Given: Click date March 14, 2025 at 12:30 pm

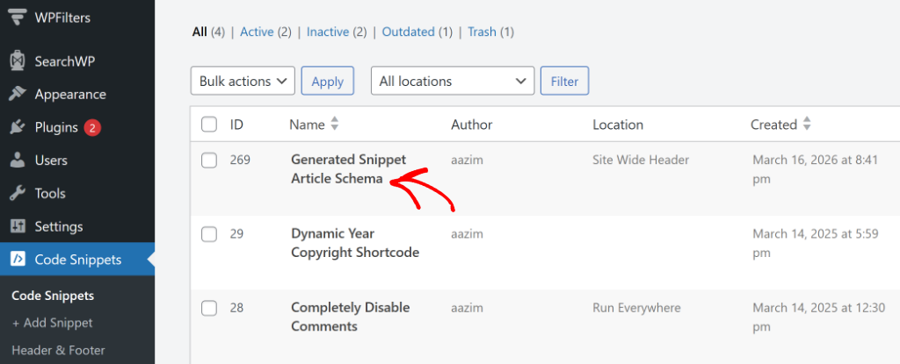Looking at the screenshot, I should [819, 317].
